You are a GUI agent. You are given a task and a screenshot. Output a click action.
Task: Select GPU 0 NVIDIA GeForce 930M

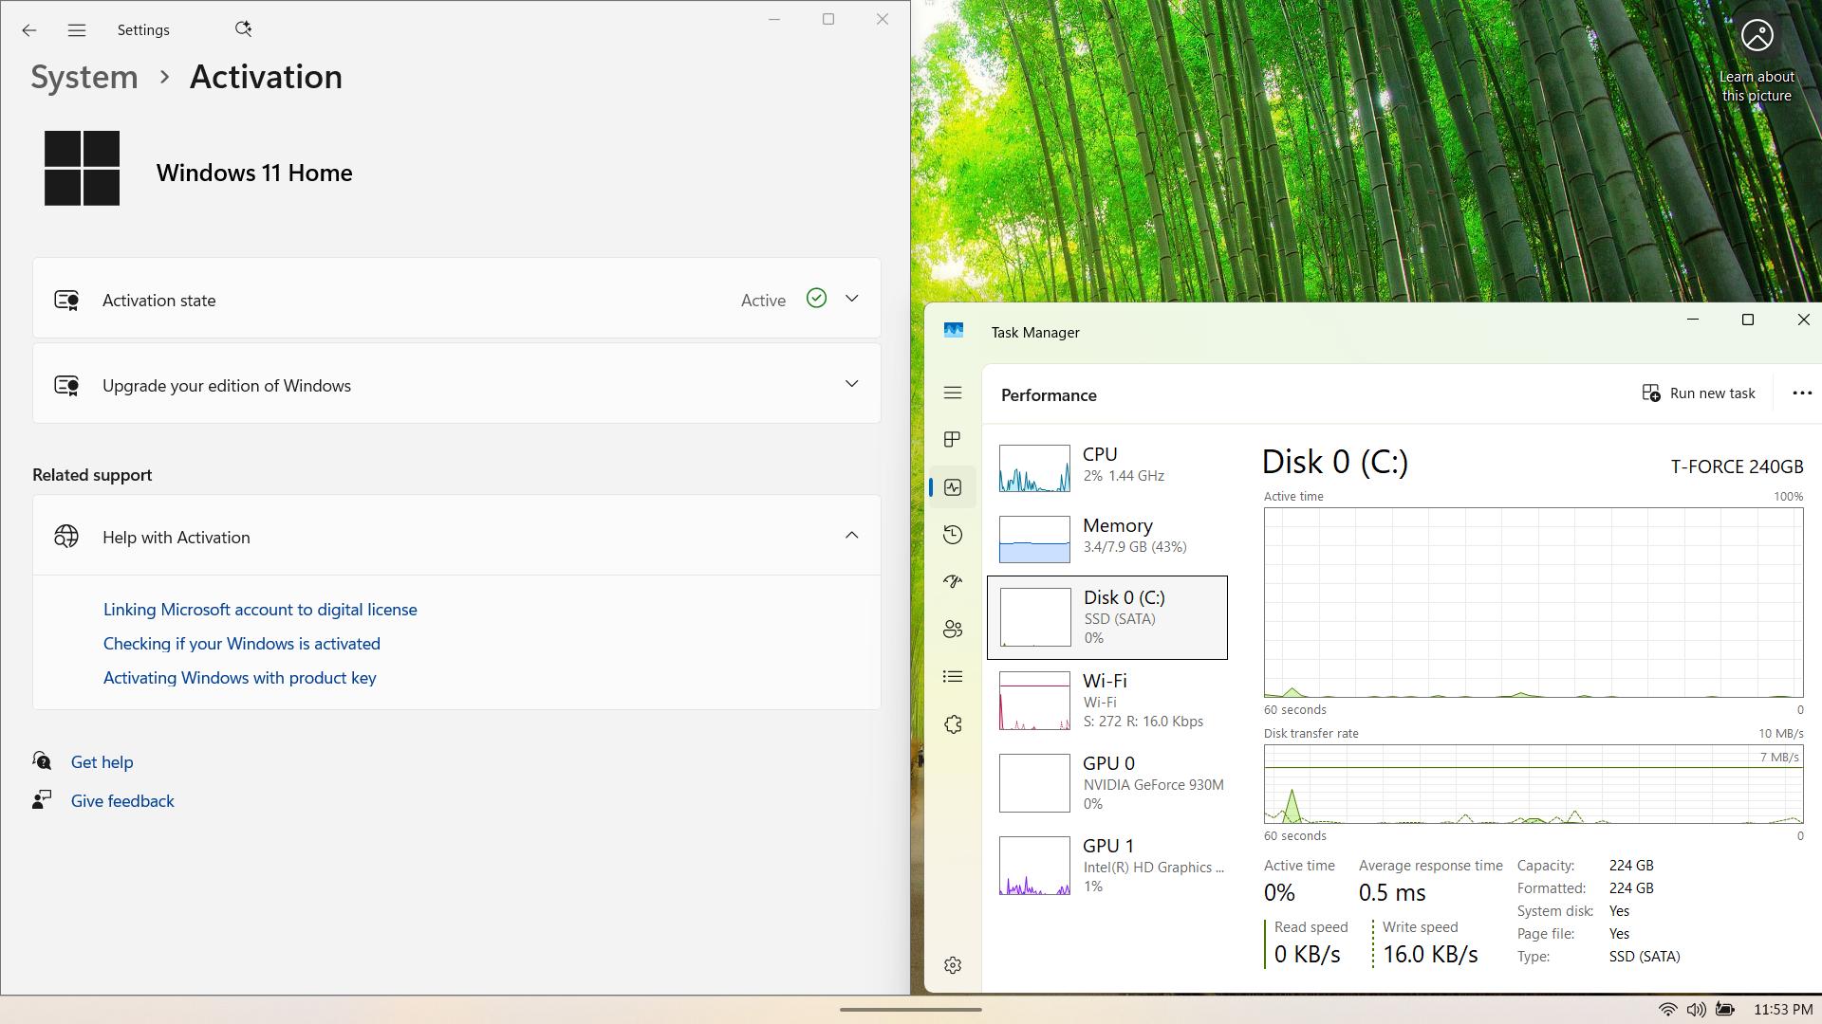pos(1107,783)
